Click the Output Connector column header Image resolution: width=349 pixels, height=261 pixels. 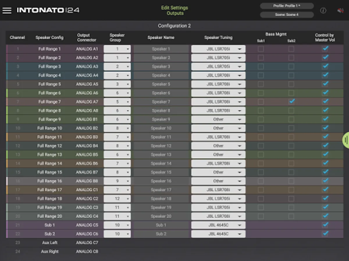(x=87, y=37)
